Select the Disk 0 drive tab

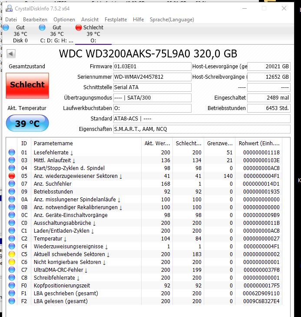click(20, 34)
